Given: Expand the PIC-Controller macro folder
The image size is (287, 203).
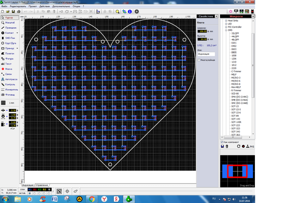Looking at the screenshot, I should tap(226, 27).
